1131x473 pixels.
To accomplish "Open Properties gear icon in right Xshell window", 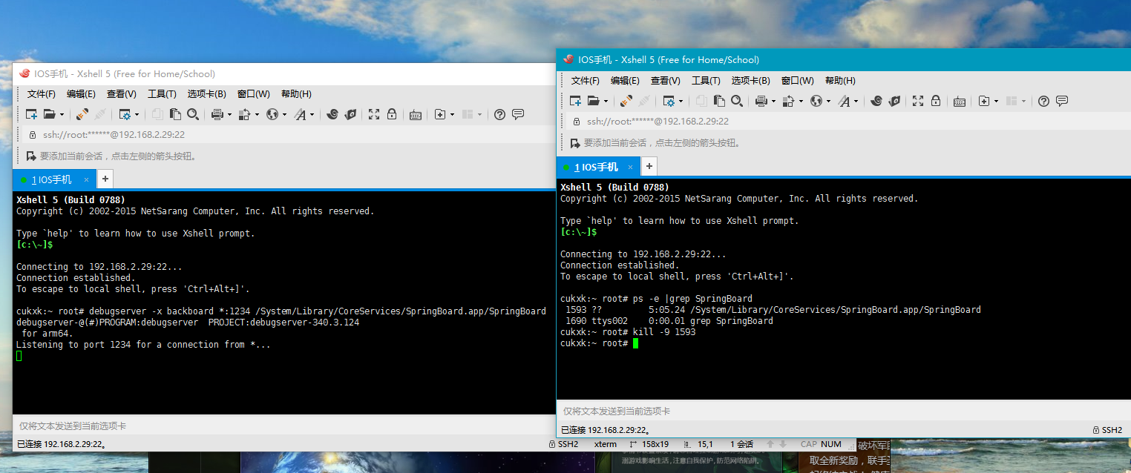I will tap(669, 101).
